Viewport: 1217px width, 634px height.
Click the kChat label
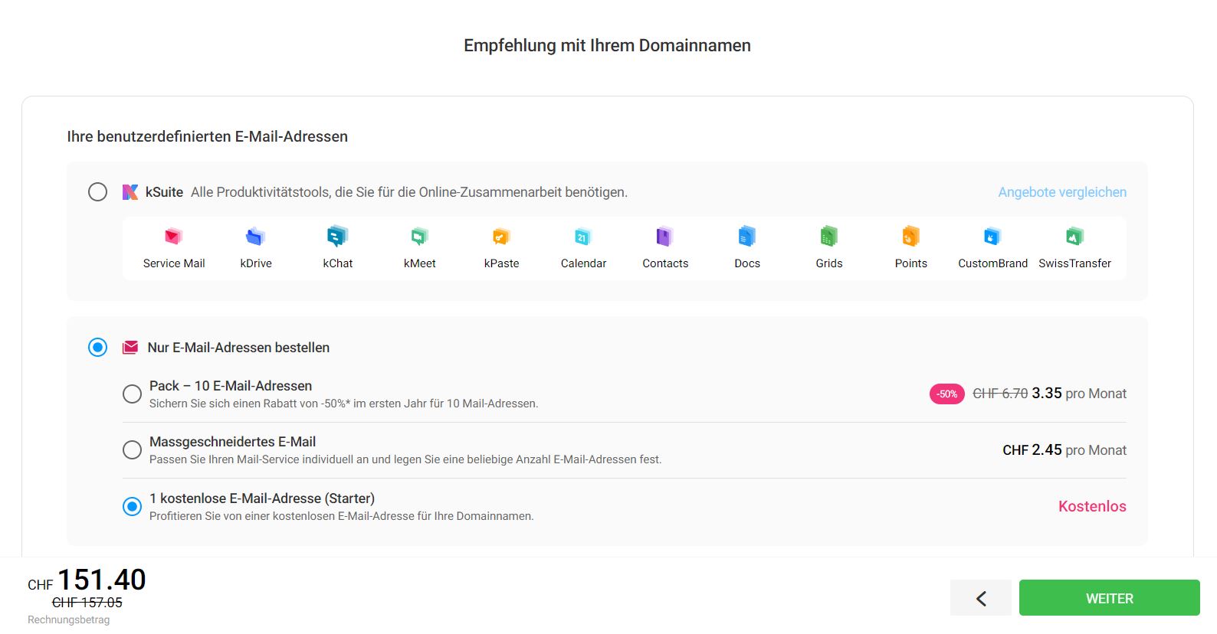tap(338, 263)
